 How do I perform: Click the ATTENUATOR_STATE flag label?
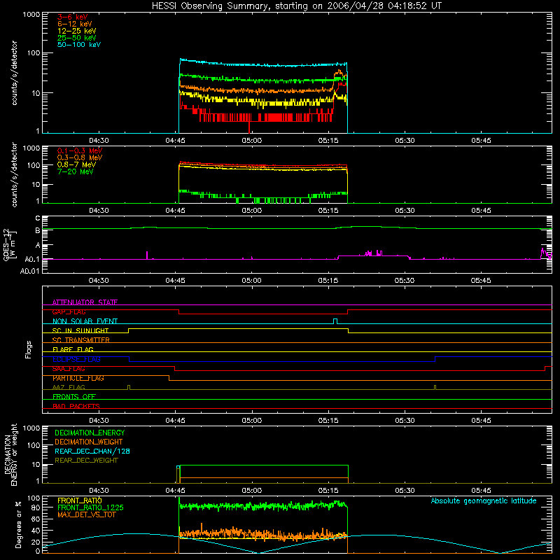pyautogui.click(x=85, y=302)
